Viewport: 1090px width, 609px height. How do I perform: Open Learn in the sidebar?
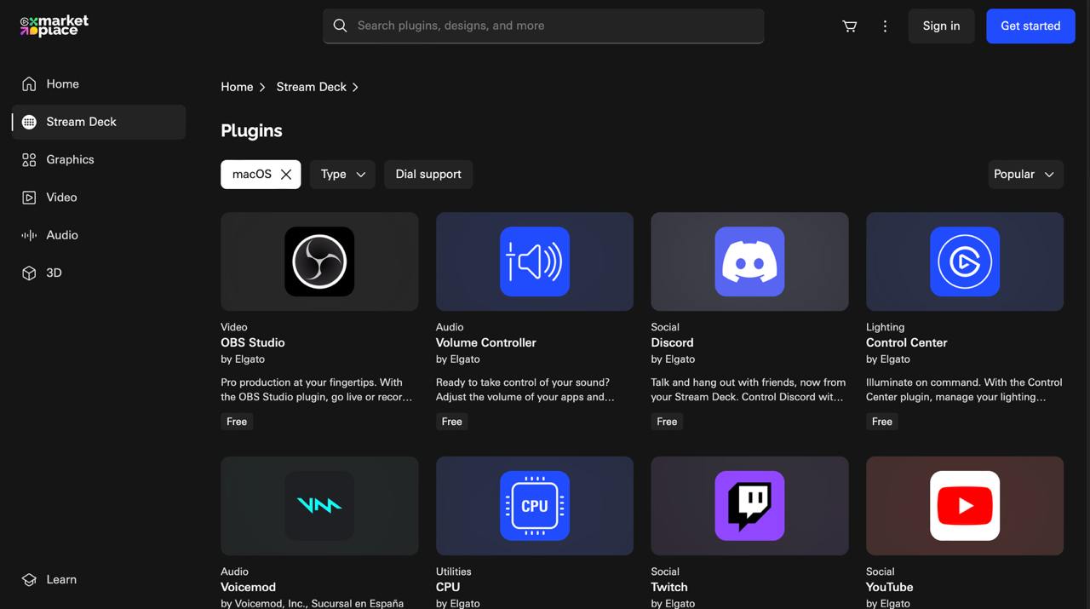(x=99, y=579)
